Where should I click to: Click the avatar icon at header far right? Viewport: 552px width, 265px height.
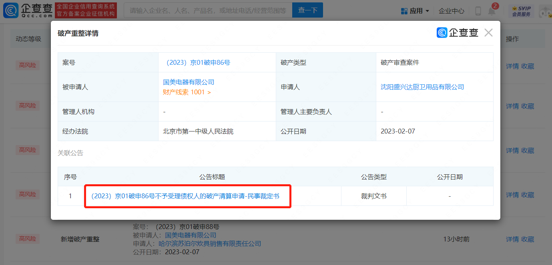[x=545, y=11]
